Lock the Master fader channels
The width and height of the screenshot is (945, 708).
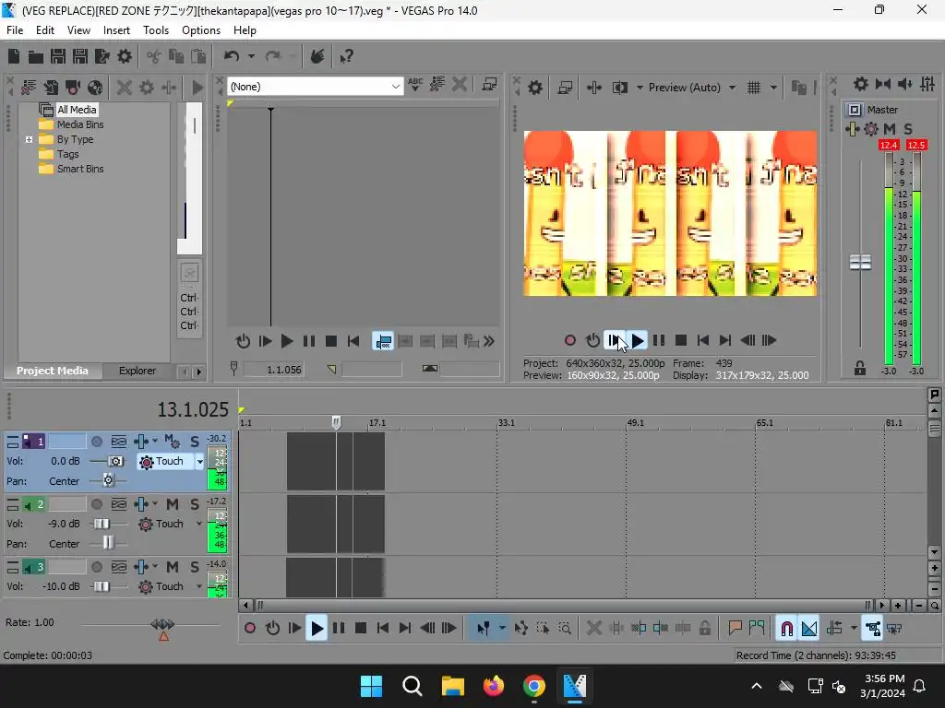tap(860, 369)
